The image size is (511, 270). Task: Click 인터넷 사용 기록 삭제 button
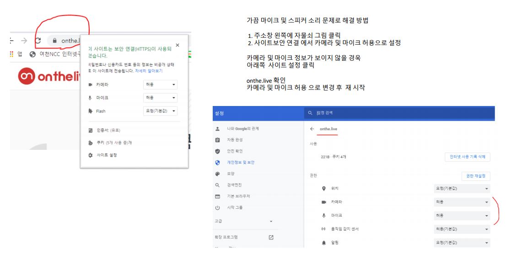[x=467, y=157]
